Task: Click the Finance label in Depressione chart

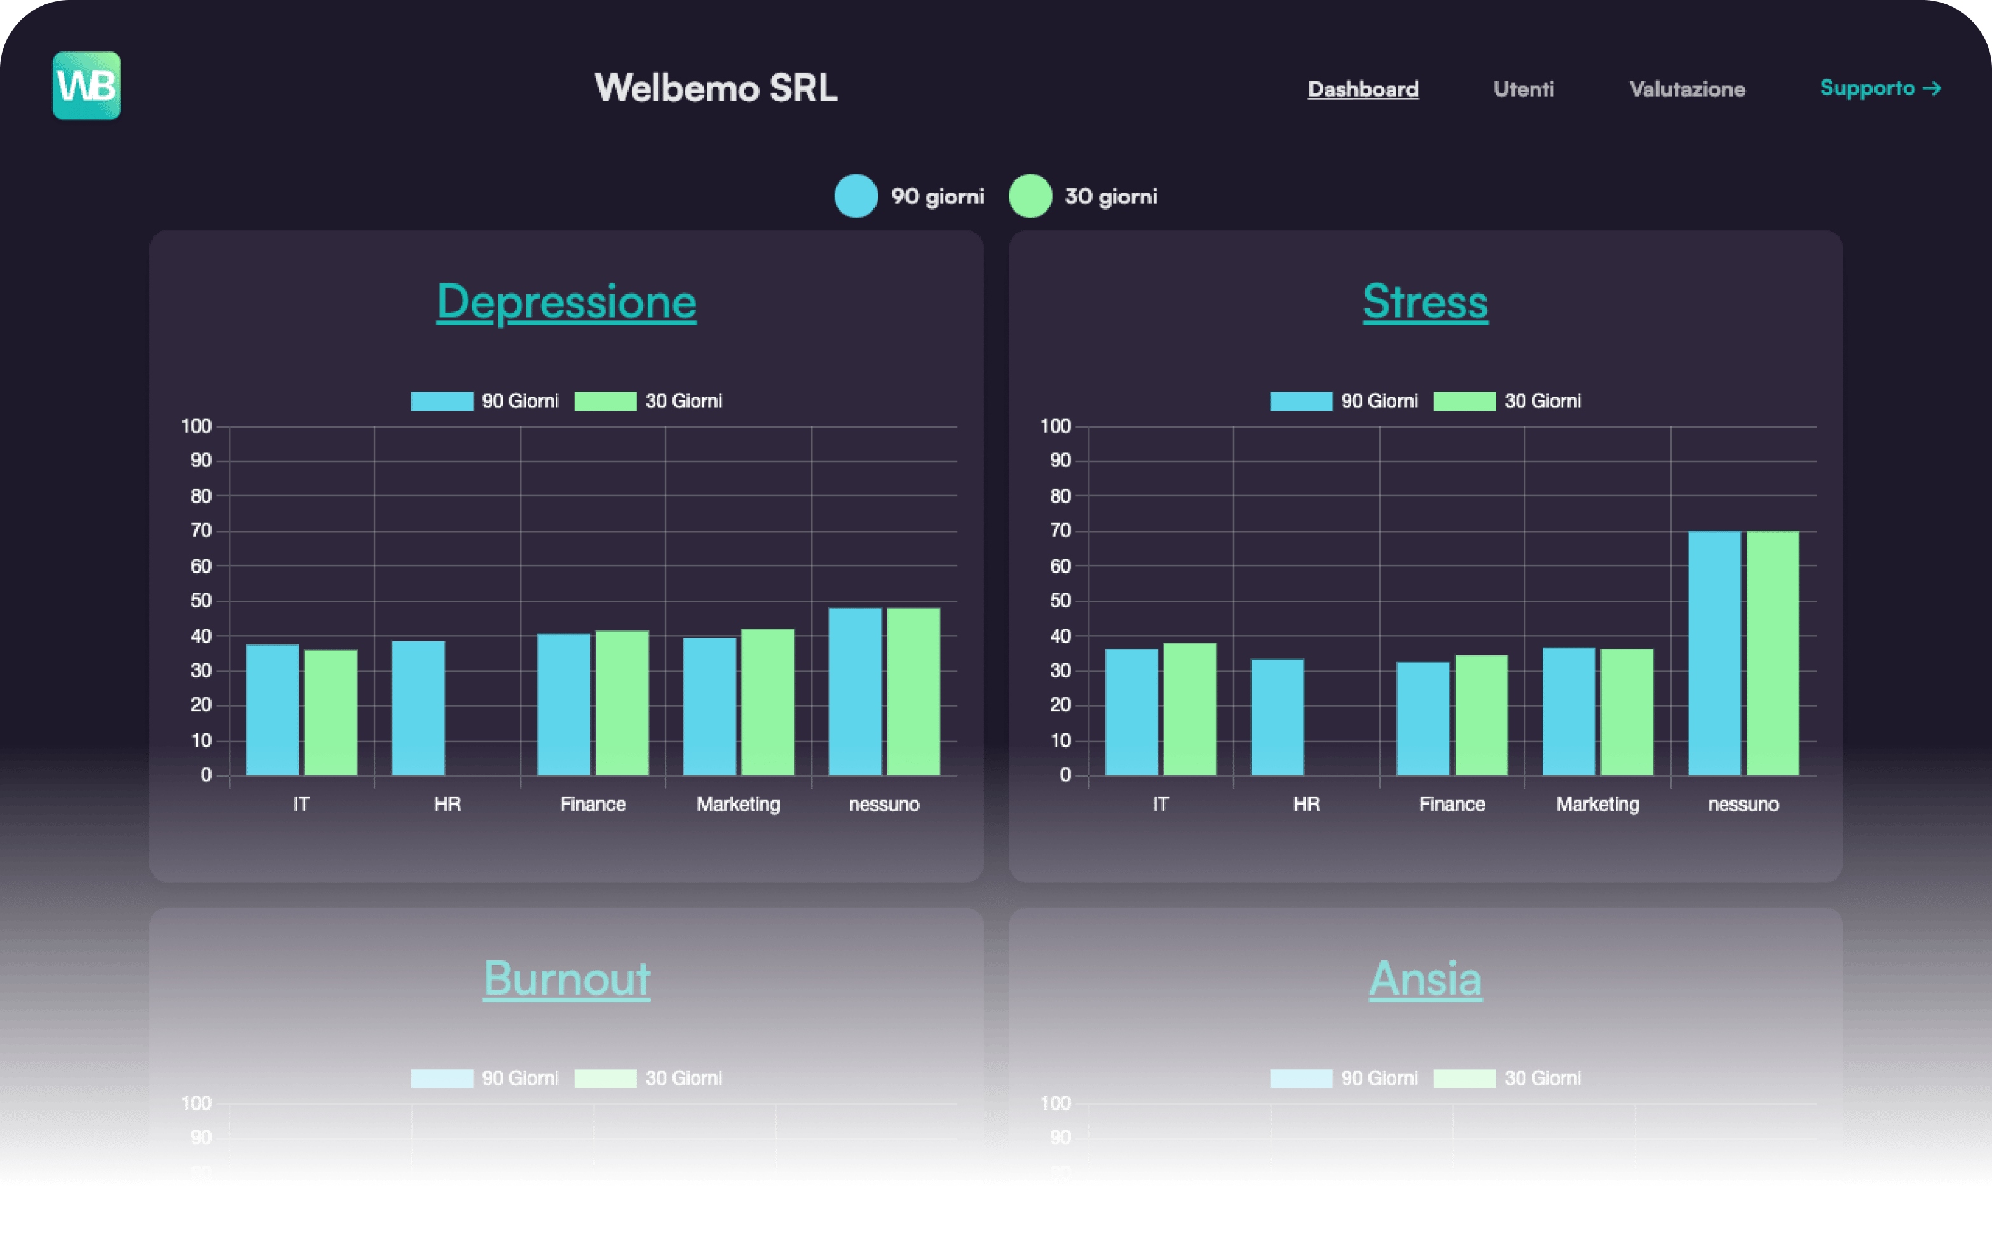Action: [593, 805]
